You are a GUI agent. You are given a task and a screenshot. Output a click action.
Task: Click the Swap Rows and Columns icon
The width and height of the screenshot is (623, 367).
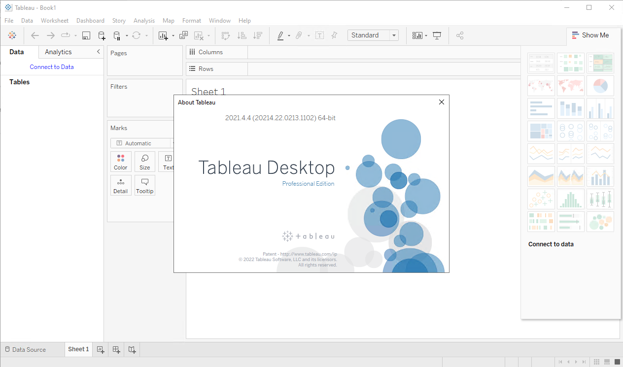click(x=226, y=35)
